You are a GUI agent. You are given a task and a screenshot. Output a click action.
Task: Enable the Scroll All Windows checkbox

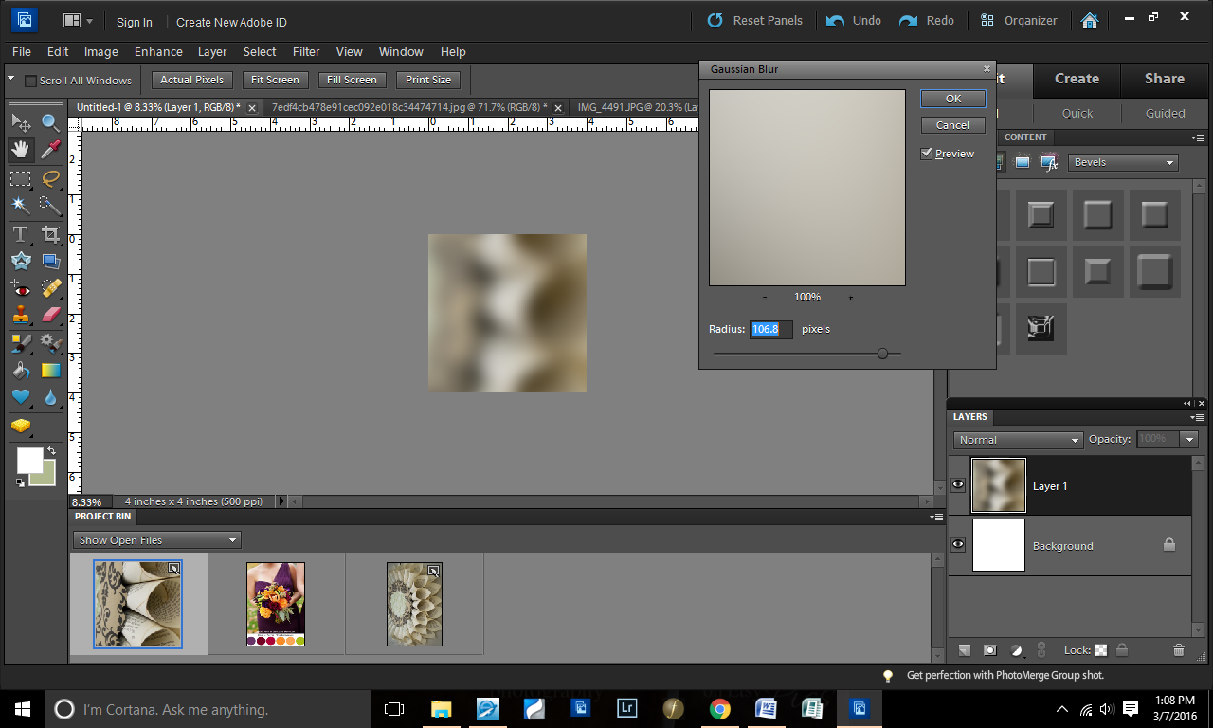[x=30, y=81]
